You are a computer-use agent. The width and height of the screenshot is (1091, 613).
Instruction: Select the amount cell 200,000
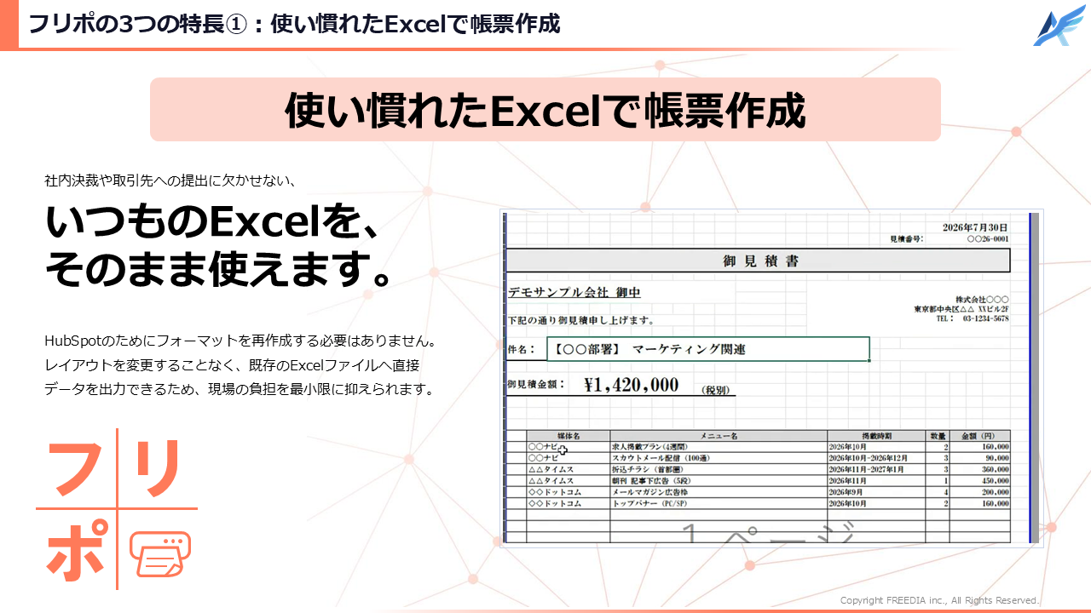coord(980,492)
